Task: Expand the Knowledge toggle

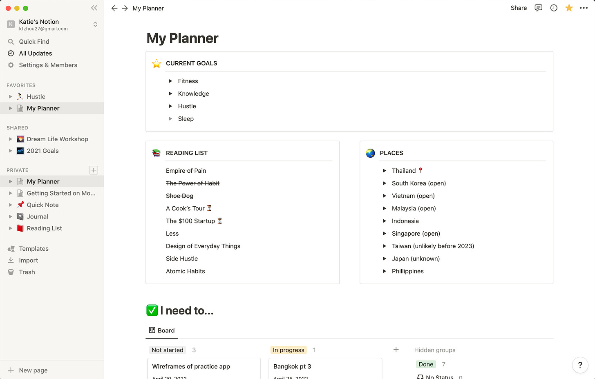Action: pyautogui.click(x=170, y=94)
